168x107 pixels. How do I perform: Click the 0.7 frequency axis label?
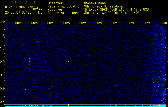tap(2, 88)
